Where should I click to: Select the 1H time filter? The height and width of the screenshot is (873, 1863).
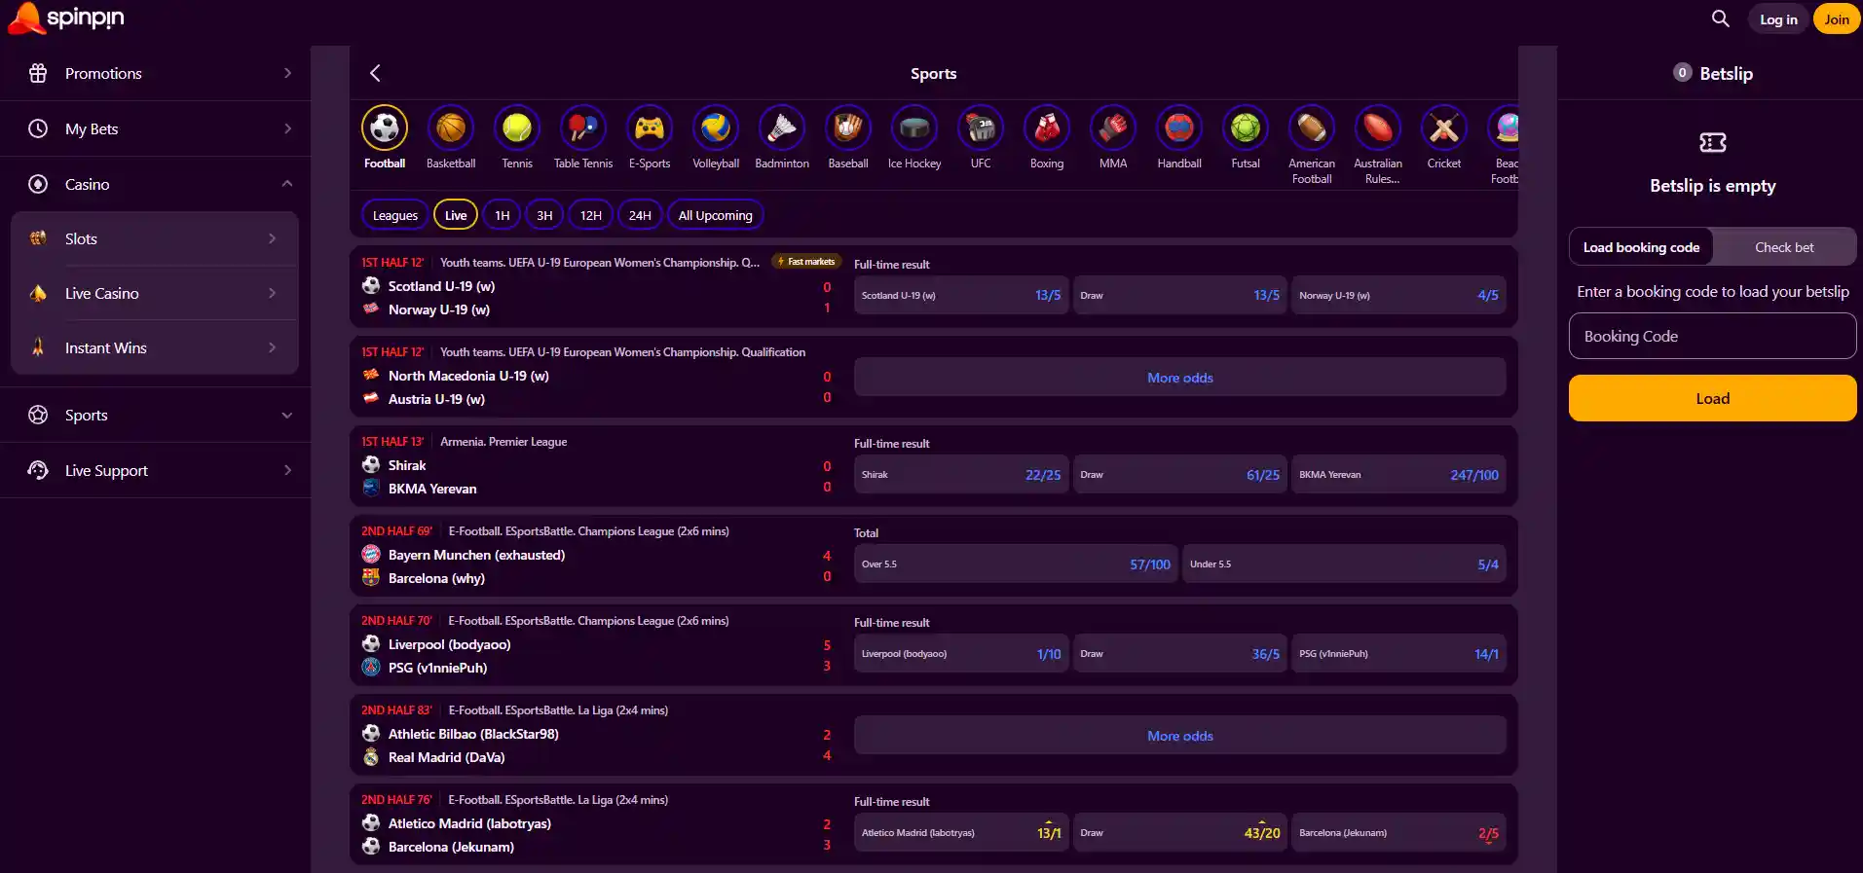pyautogui.click(x=502, y=215)
